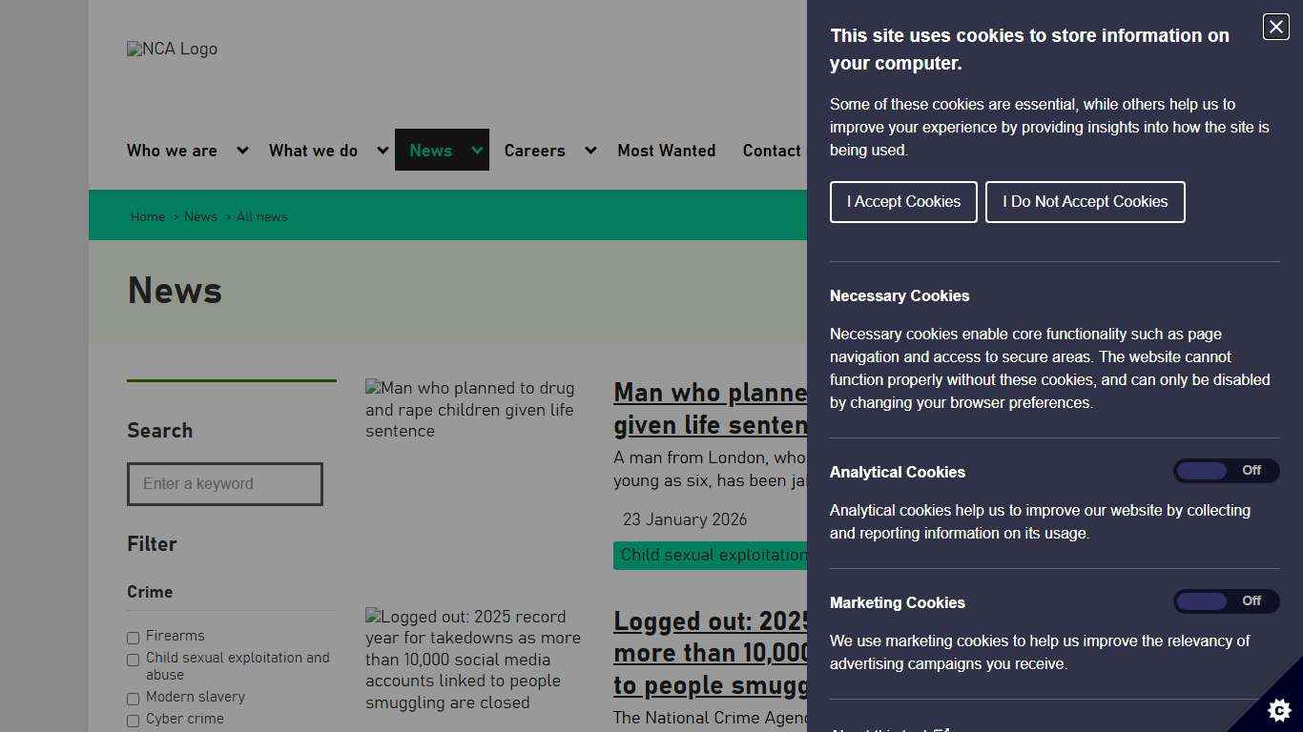The height and width of the screenshot is (732, 1303).
Task: Click the Logged out article image placeholder
Action: point(373,617)
